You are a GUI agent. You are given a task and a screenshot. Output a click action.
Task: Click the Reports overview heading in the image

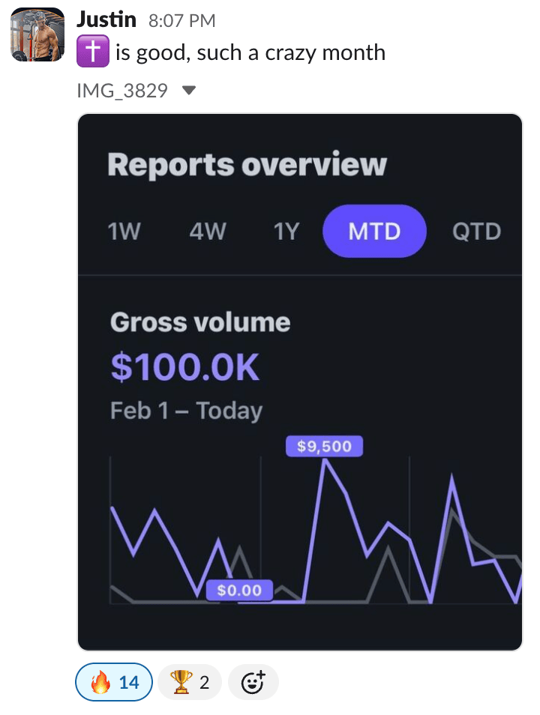247,165
